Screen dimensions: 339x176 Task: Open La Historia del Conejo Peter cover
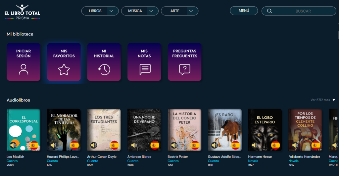point(185,130)
